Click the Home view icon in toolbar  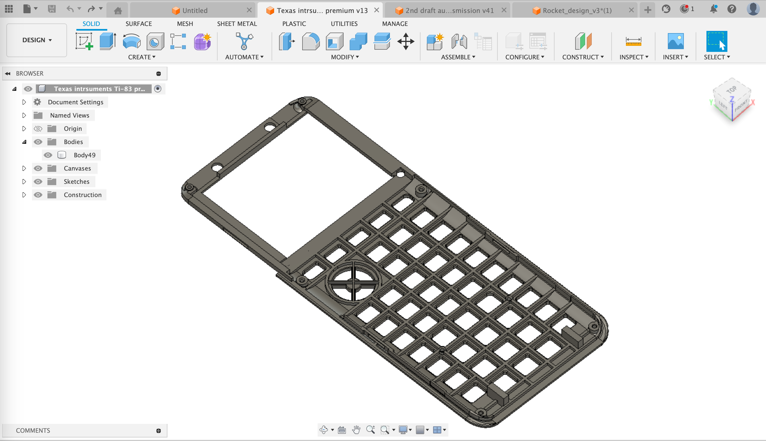[118, 9]
